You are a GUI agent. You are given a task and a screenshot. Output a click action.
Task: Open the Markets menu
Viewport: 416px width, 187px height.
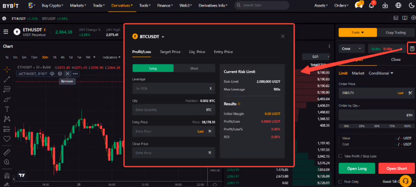pyautogui.click(x=78, y=6)
